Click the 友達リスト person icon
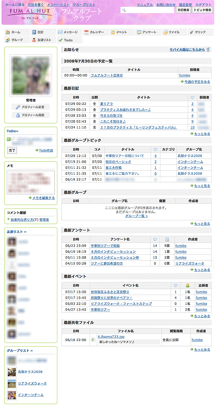Screen dimensions: 215x406 tap(34, 40)
